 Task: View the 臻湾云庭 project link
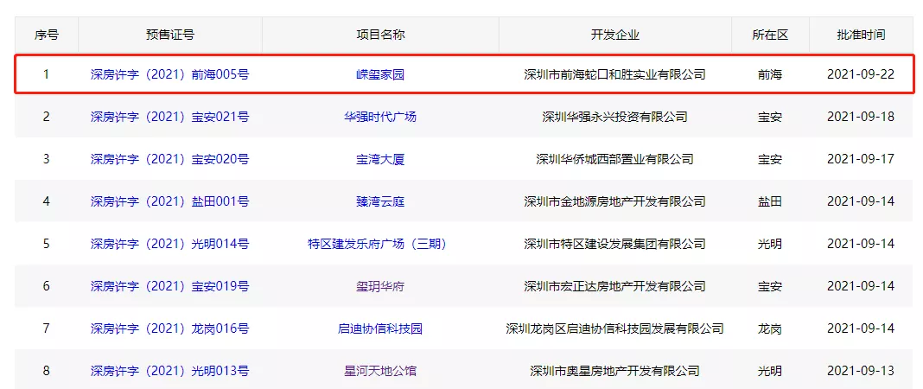[380, 201]
